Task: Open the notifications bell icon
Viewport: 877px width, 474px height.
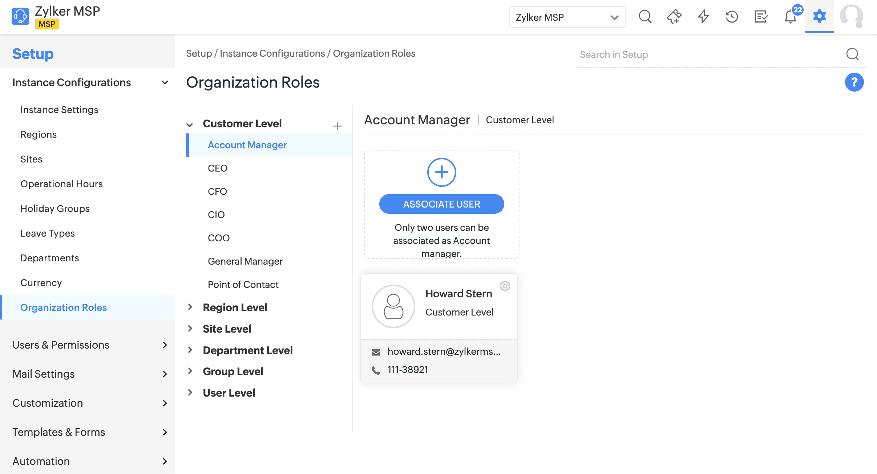Action: coord(790,17)
